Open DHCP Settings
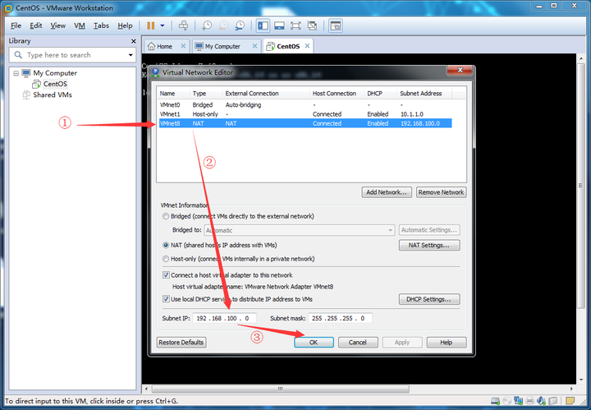Image resolution: width=591 pixels, height=410 pixels. pyautogui.click(x=429, y=299)
